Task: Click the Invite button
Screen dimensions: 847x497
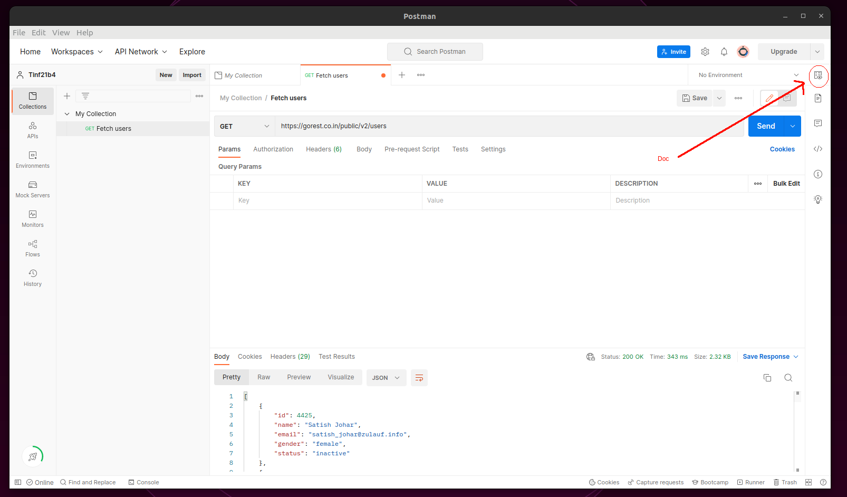Action: pyautogui.click(x=673, y=52)
